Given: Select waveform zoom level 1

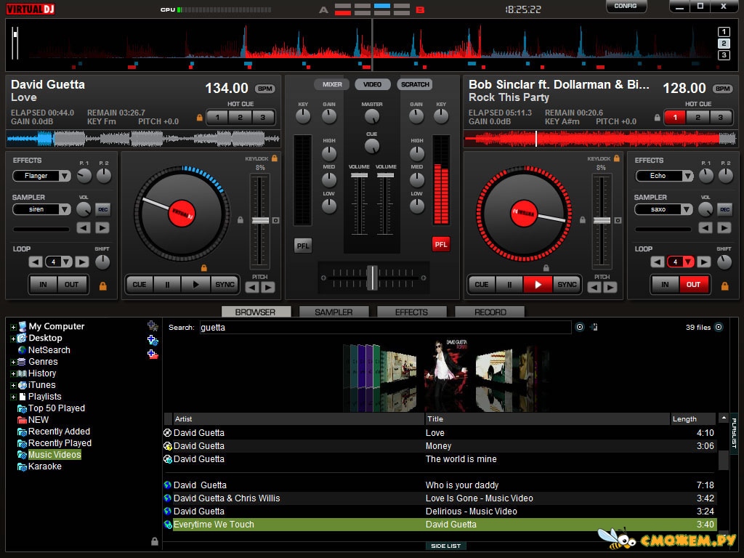Looking at the screenshot, I should click(724, 32).
